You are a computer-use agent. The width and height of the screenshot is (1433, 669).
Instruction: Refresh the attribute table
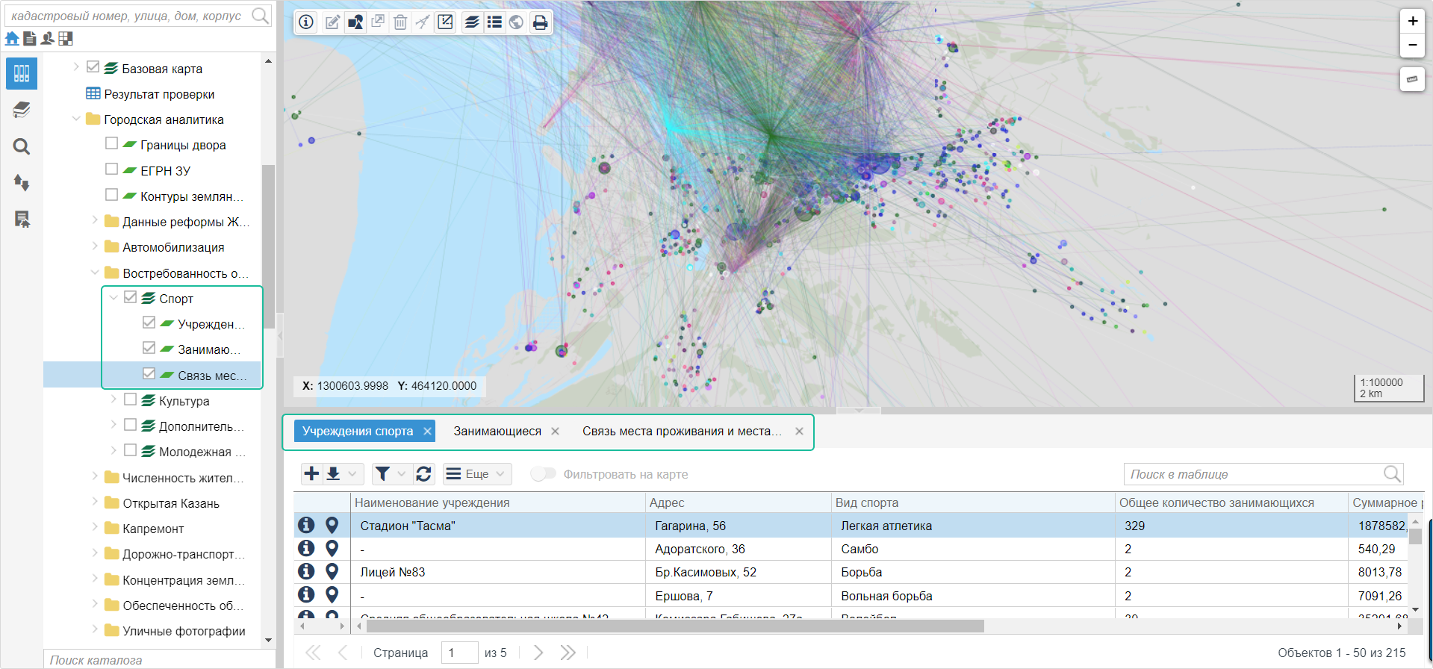tap(423, 473)
